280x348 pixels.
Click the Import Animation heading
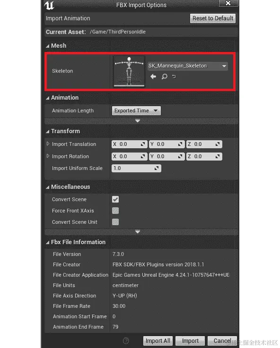tap(68, 18)
